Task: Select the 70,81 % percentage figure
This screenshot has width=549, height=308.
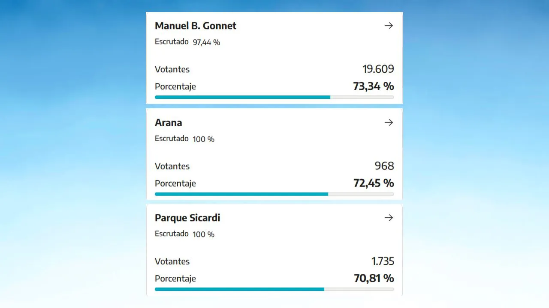Action: tap(374, 278)
